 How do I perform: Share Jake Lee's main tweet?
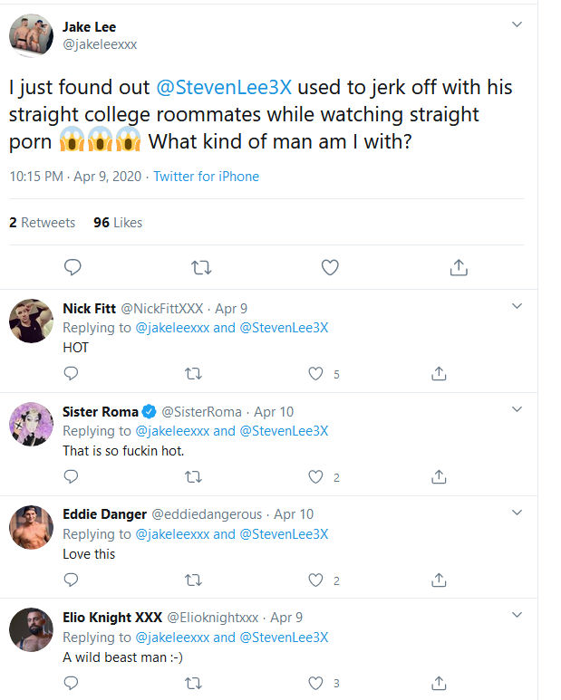point(459,267)
